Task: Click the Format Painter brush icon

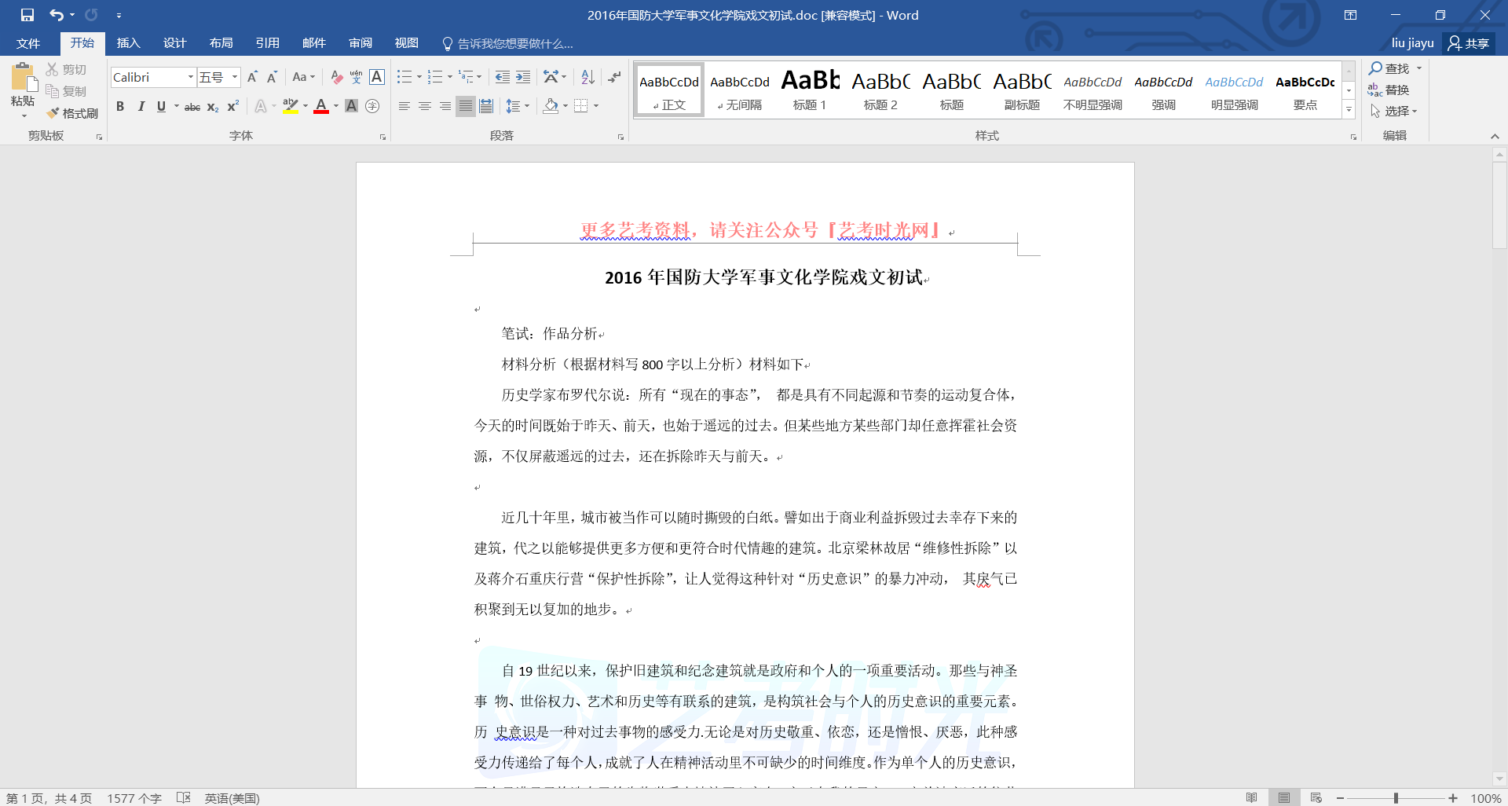Action: tap(53, 113)
